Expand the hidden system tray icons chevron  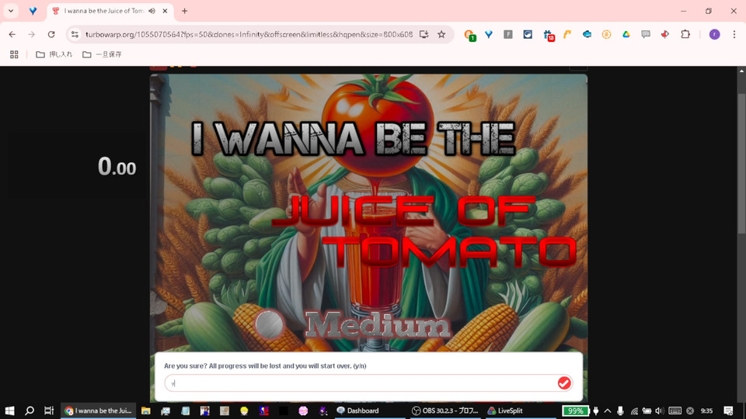[608, 410]
